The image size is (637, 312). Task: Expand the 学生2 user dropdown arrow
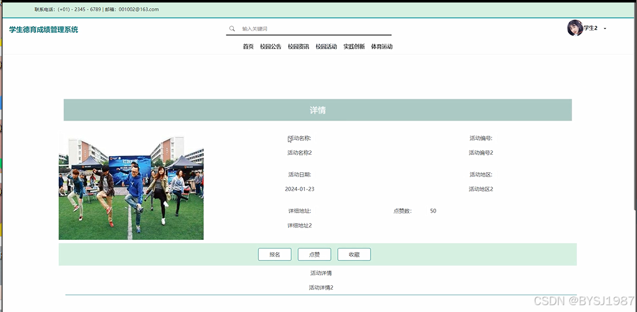click(x=605, y=29)
